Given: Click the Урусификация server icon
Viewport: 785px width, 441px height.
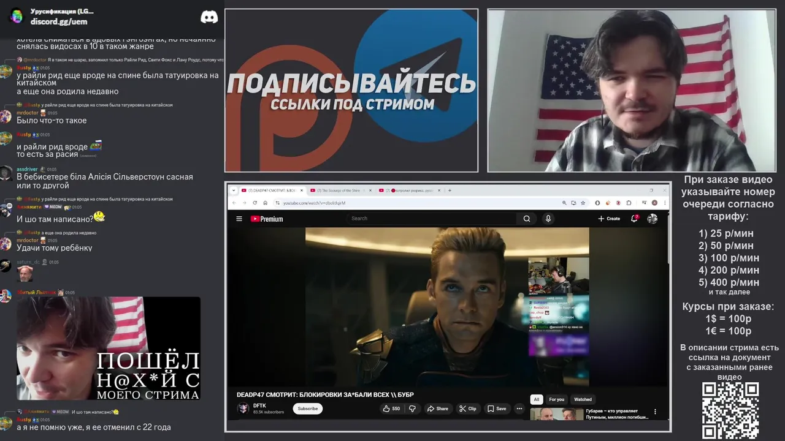Looking at the screenshot, I should (x=17, y=16).
